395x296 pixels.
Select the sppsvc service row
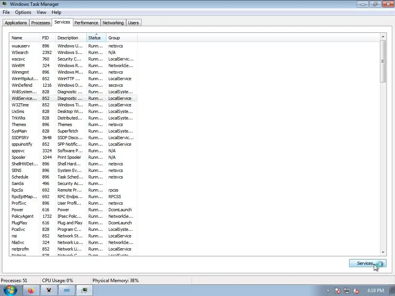coord(73,151)
